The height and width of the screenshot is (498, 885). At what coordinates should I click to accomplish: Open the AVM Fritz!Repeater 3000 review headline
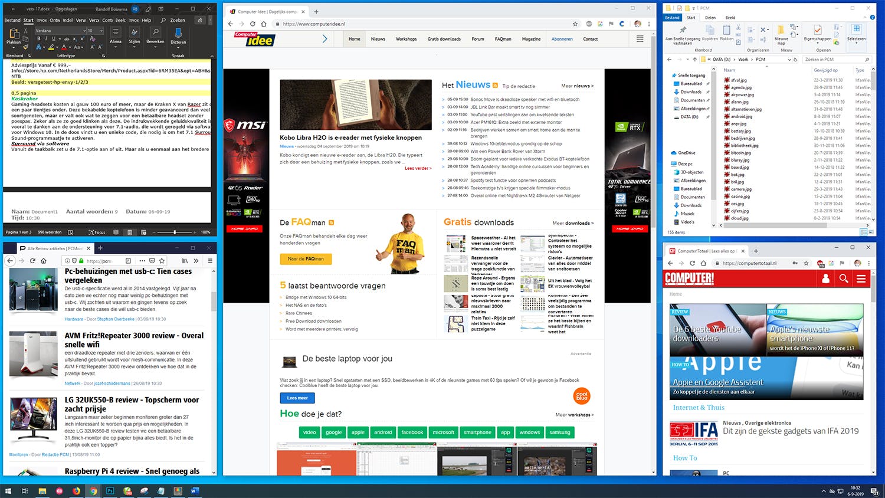coord(134,340)
